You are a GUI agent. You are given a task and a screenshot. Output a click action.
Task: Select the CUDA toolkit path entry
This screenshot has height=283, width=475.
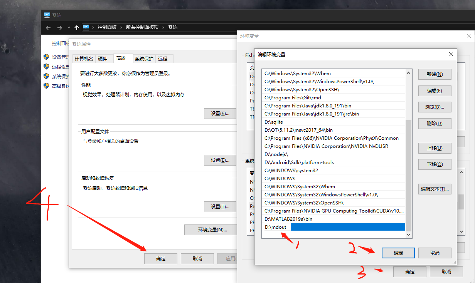pos(334,211)
